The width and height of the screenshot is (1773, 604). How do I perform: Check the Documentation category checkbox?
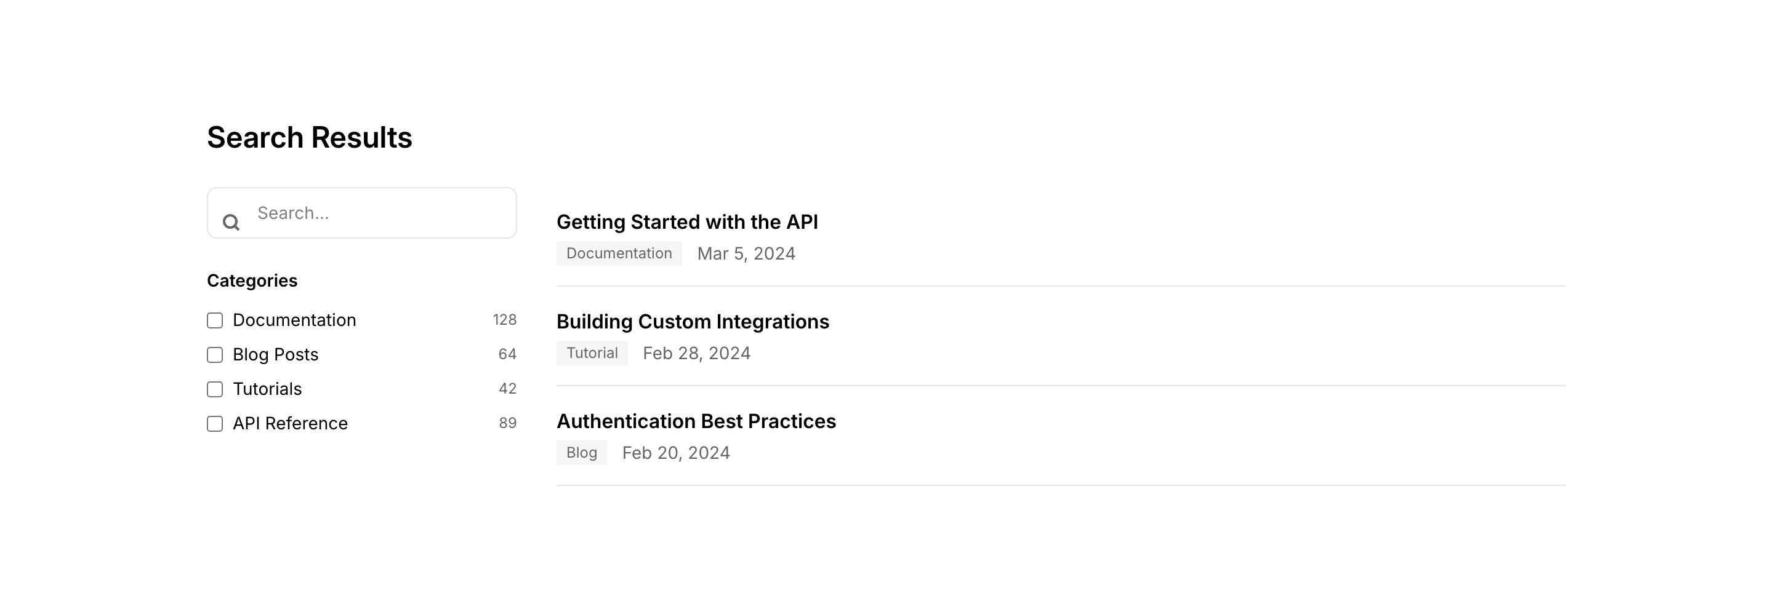(215, 320)
